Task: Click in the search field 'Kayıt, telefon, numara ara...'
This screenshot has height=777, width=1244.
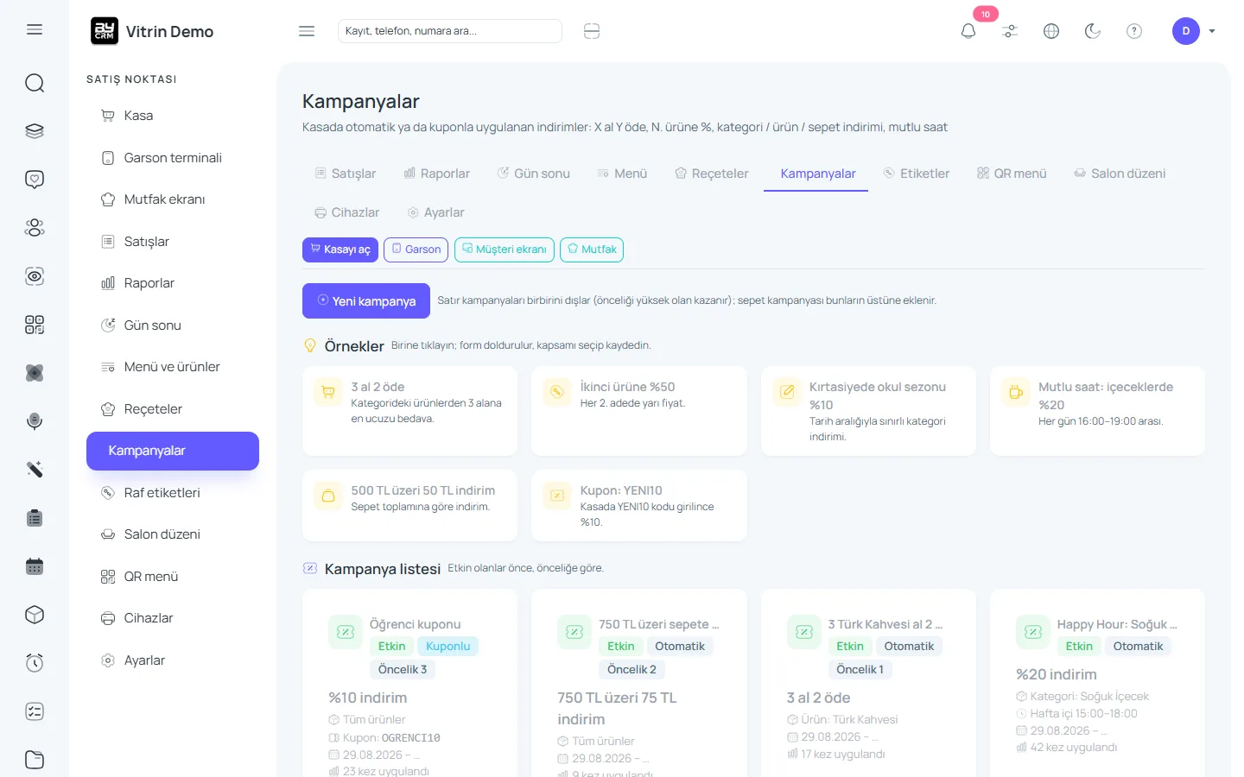Action: tap(450, 31)
